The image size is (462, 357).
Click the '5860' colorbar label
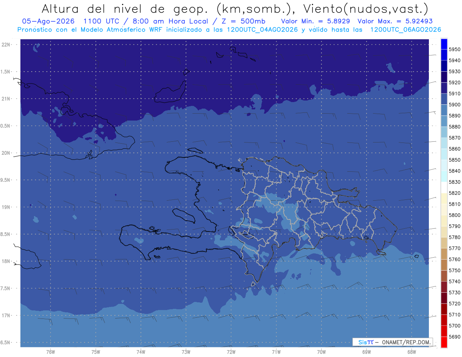pyautogui.click(x=455, y=149)
